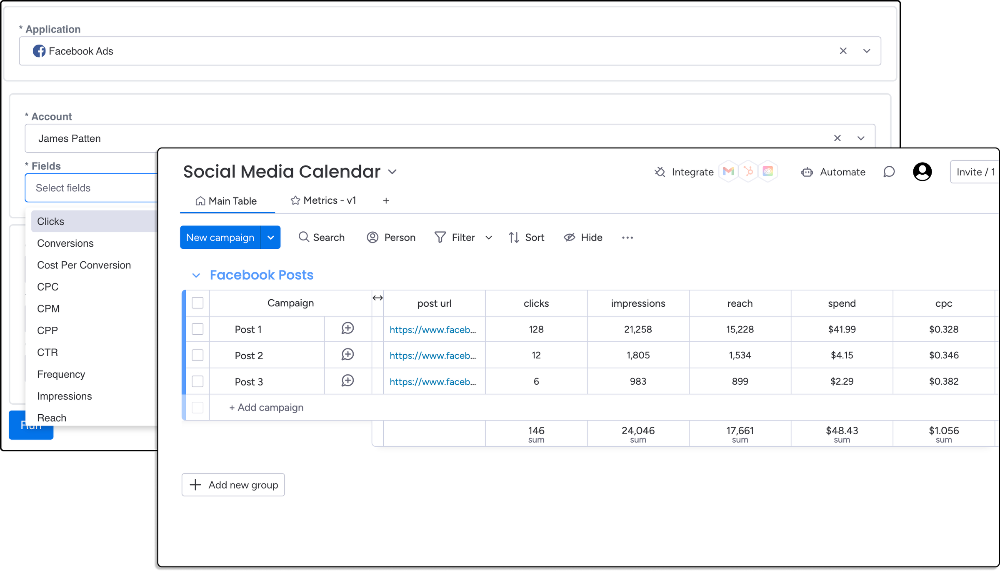Filter by Person in the toolbar
This screenshot has width=1000, height=571.
[391, 237]
